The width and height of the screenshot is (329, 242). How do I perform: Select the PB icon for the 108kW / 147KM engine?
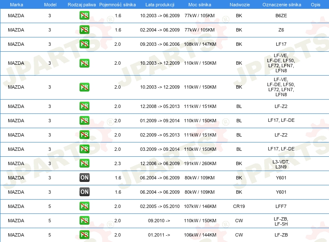[84, 44]
